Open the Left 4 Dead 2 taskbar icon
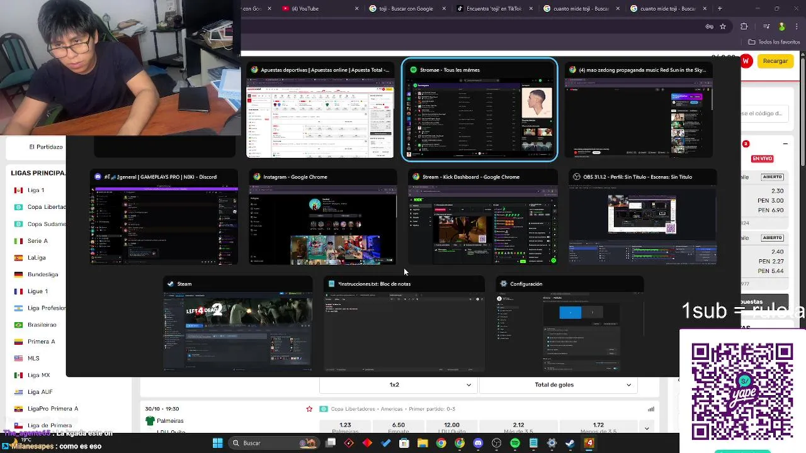 pos(589,443)
